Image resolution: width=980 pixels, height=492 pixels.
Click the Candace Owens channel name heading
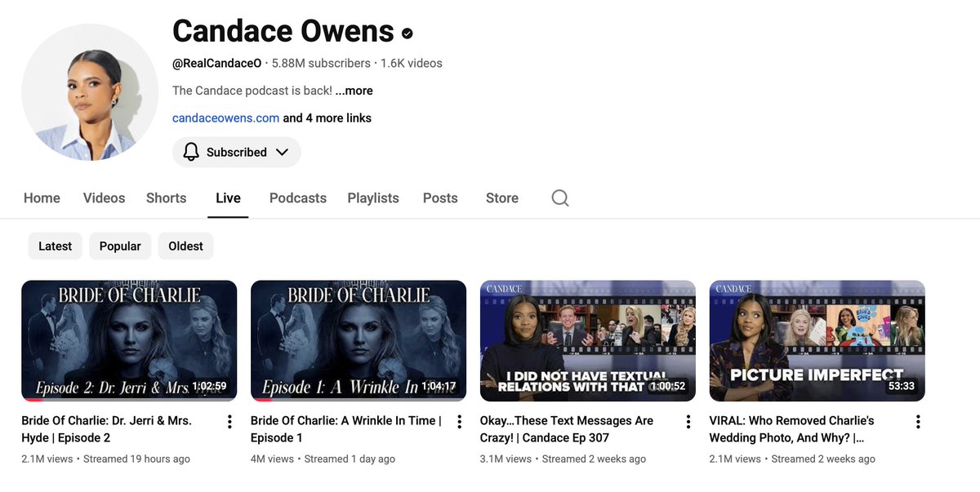(x=283, y=31)
